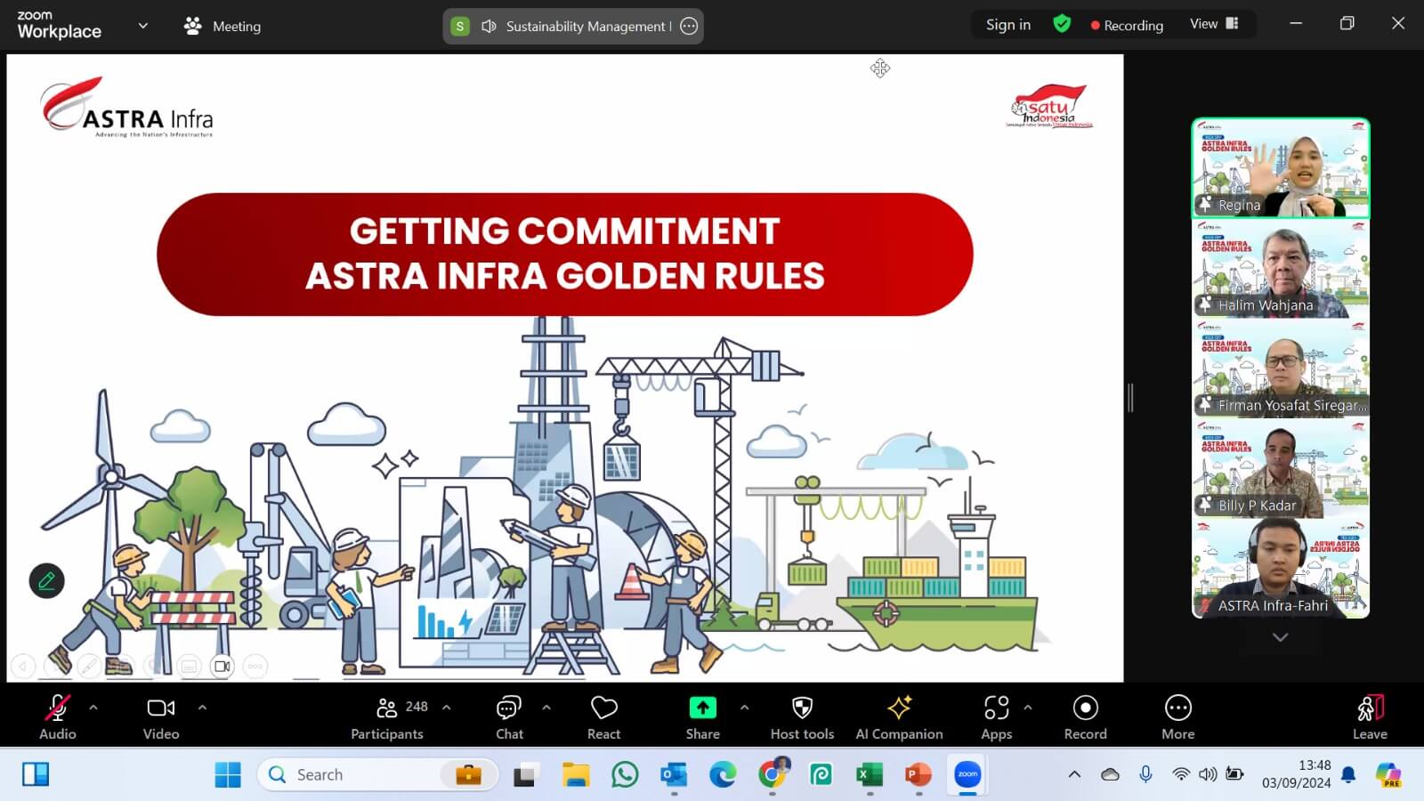
Task: Expand video options arrow next to Video
Action: coord(202,708)
